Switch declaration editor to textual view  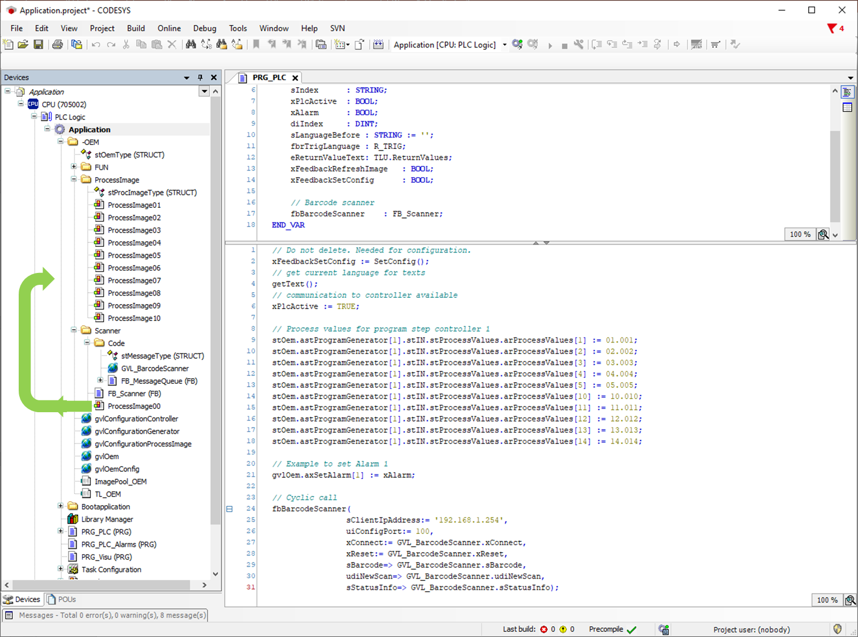pyautogui.click(x=847, y=92)
